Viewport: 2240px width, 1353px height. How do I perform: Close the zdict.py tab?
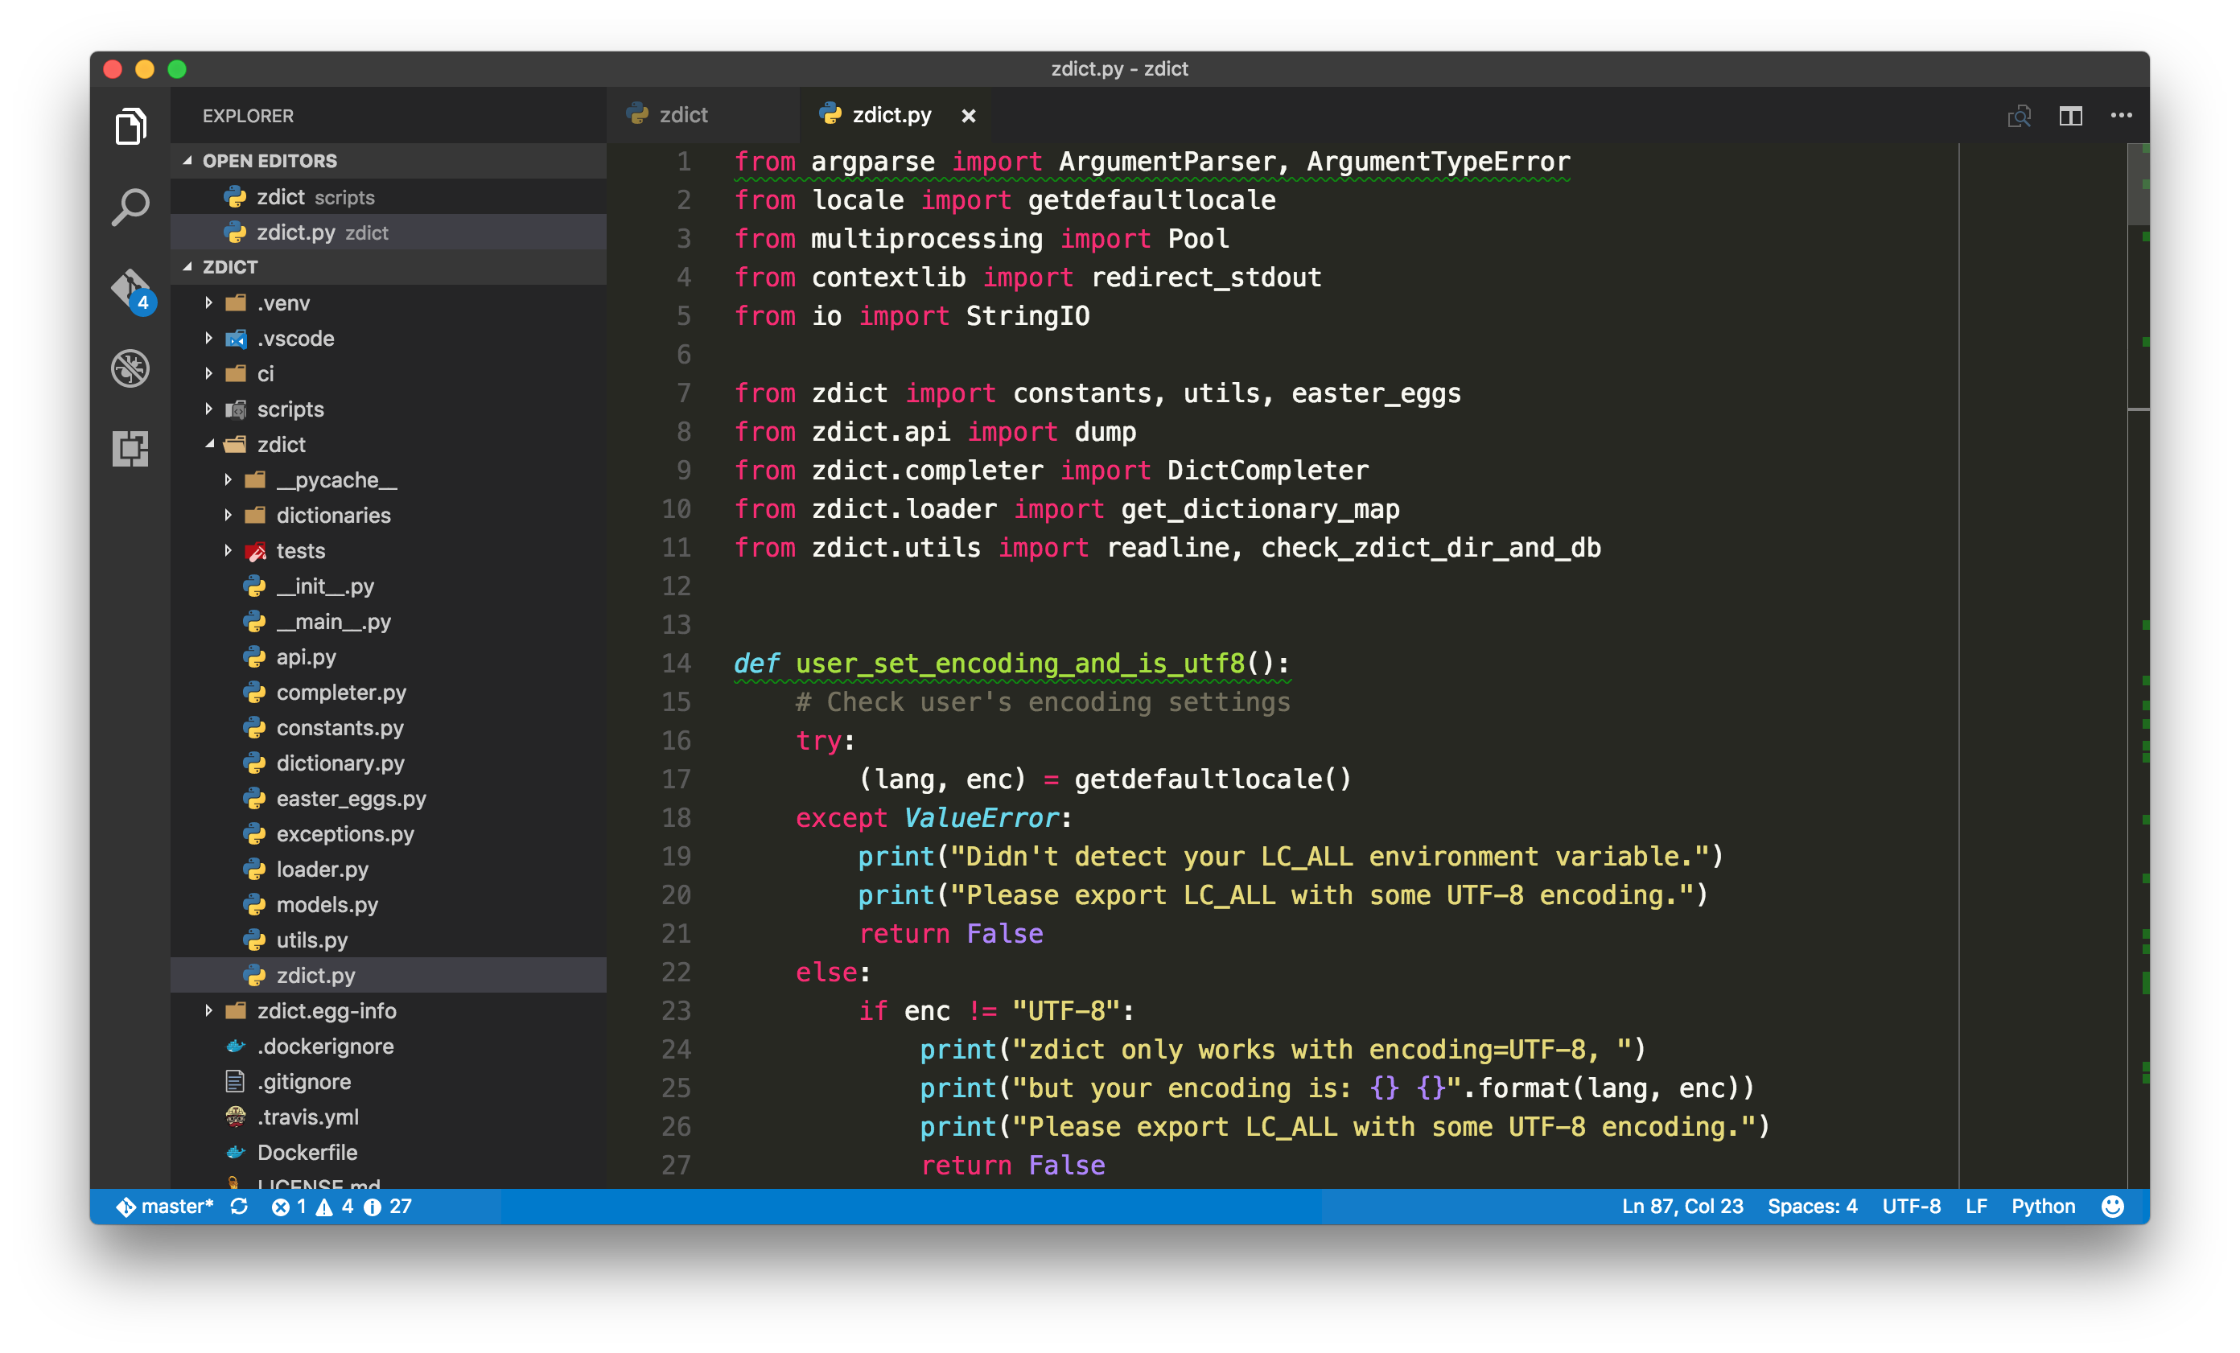click(968, 117)
